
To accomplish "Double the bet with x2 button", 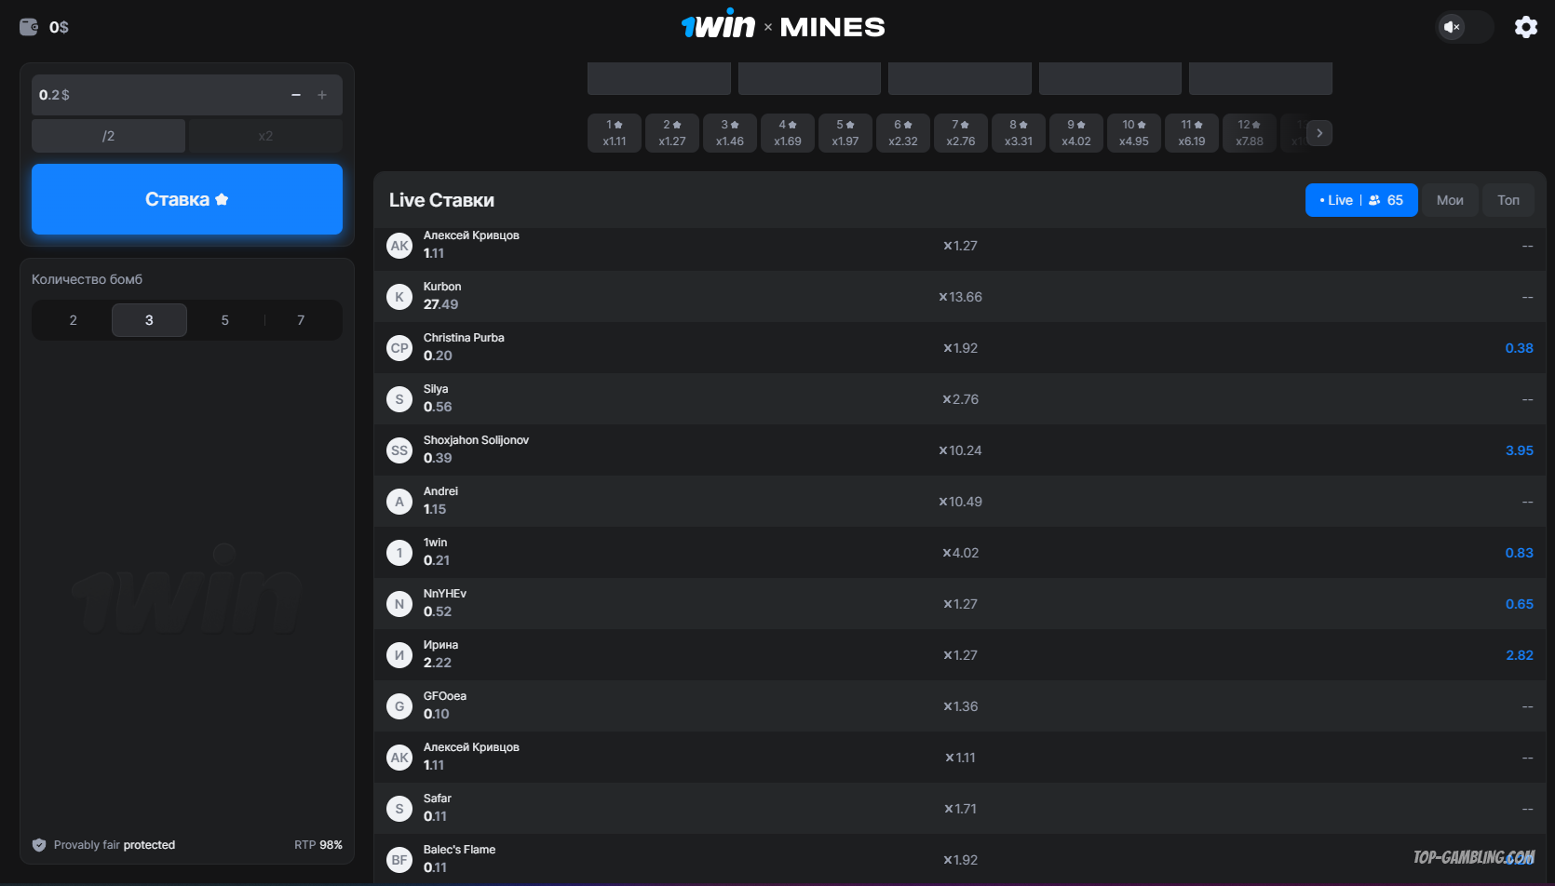I will coord(265,136).
